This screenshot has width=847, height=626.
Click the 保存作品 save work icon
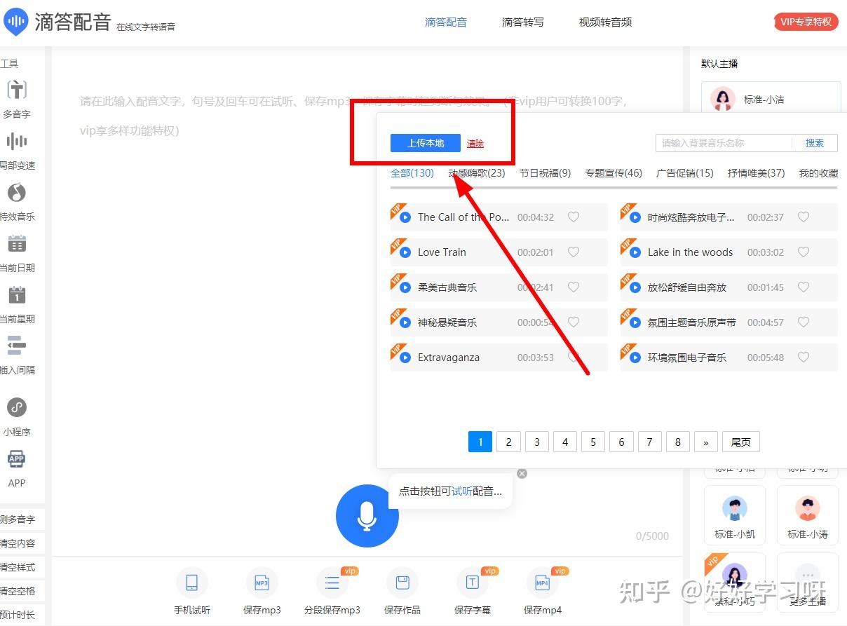point(402,583)
